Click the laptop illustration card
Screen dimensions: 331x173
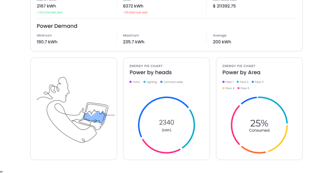(74, 109)
